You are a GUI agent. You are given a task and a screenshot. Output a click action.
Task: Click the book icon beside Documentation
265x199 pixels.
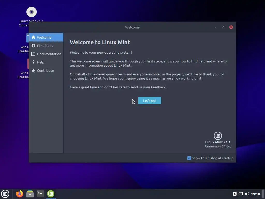click(33, 54)
